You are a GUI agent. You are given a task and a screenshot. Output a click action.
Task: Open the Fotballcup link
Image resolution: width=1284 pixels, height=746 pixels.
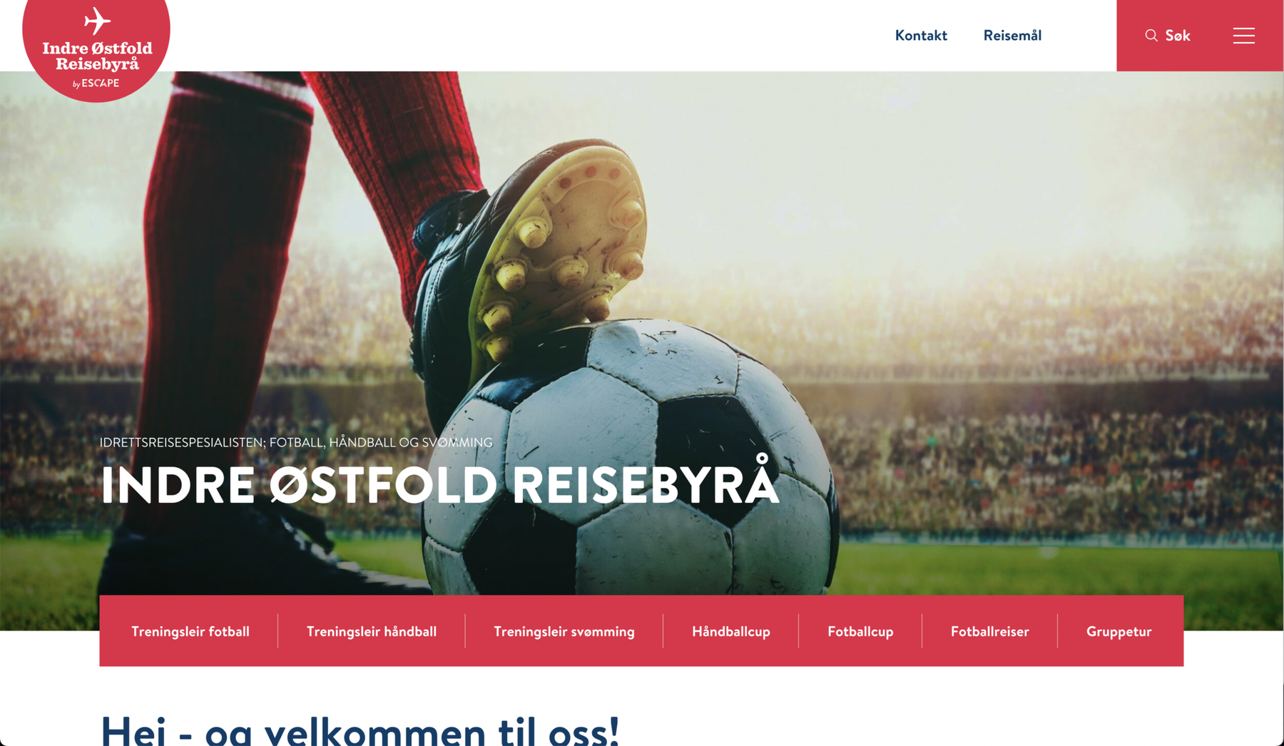coord(860,631)
